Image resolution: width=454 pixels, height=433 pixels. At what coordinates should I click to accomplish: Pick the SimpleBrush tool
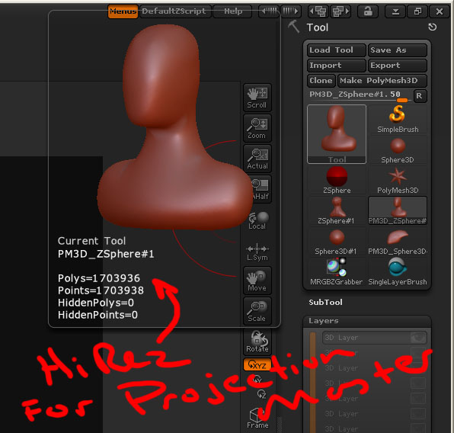(x=398, y=119)
